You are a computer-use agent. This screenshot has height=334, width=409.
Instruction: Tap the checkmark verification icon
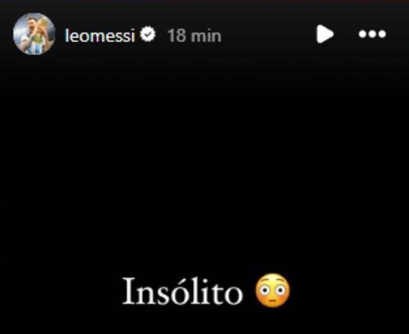pos(148,35)
